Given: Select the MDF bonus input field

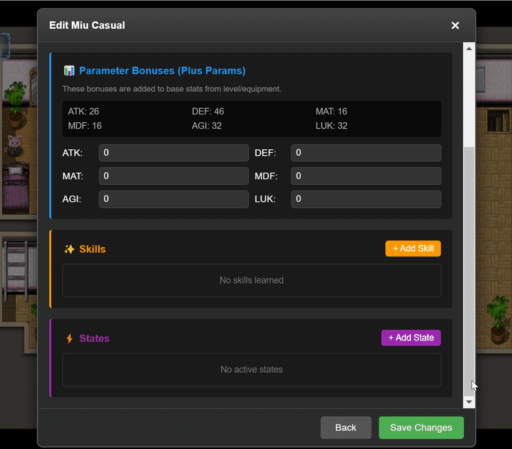Looking at the screenshot, I should (366, 176).
